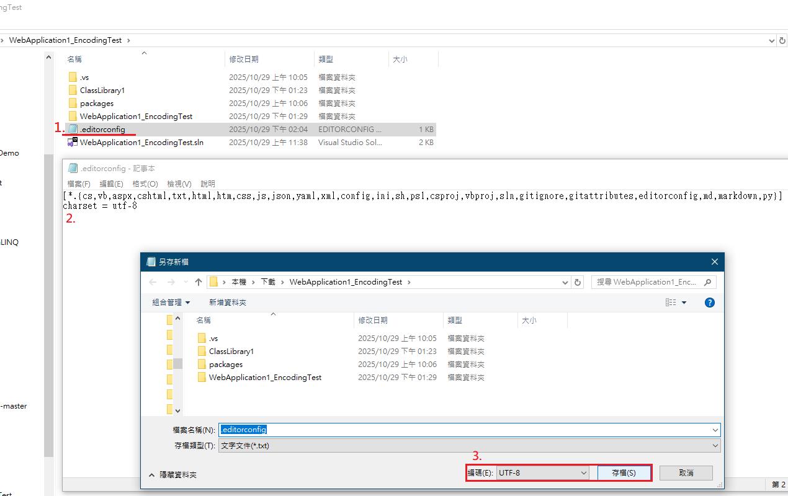The image size is (788, 496).
Task: Sort by 修改日期 column header in dialog
Action: coord(373,321)
